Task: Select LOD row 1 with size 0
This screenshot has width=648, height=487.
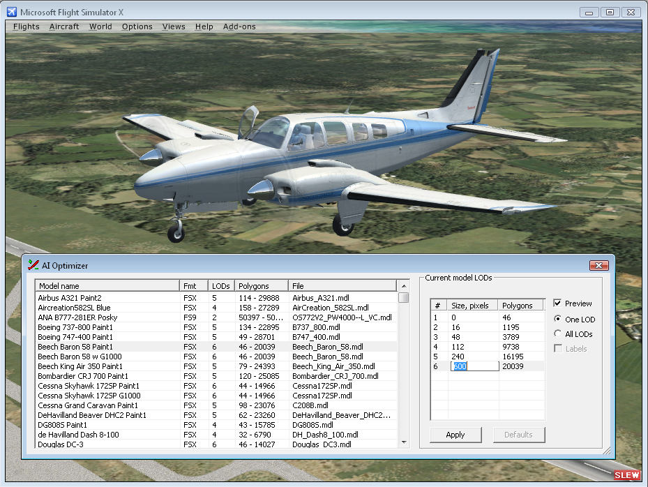Action: point(488,317)
